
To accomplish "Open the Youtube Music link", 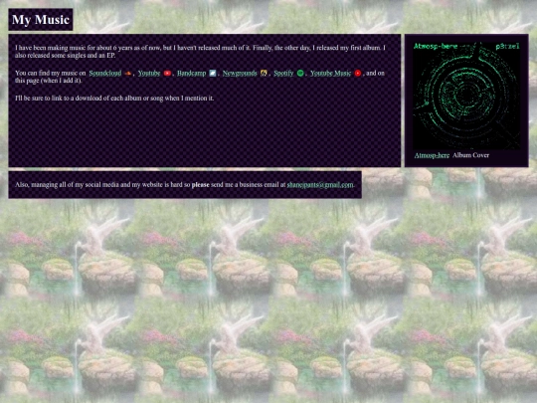I will (x=330, y=73).
